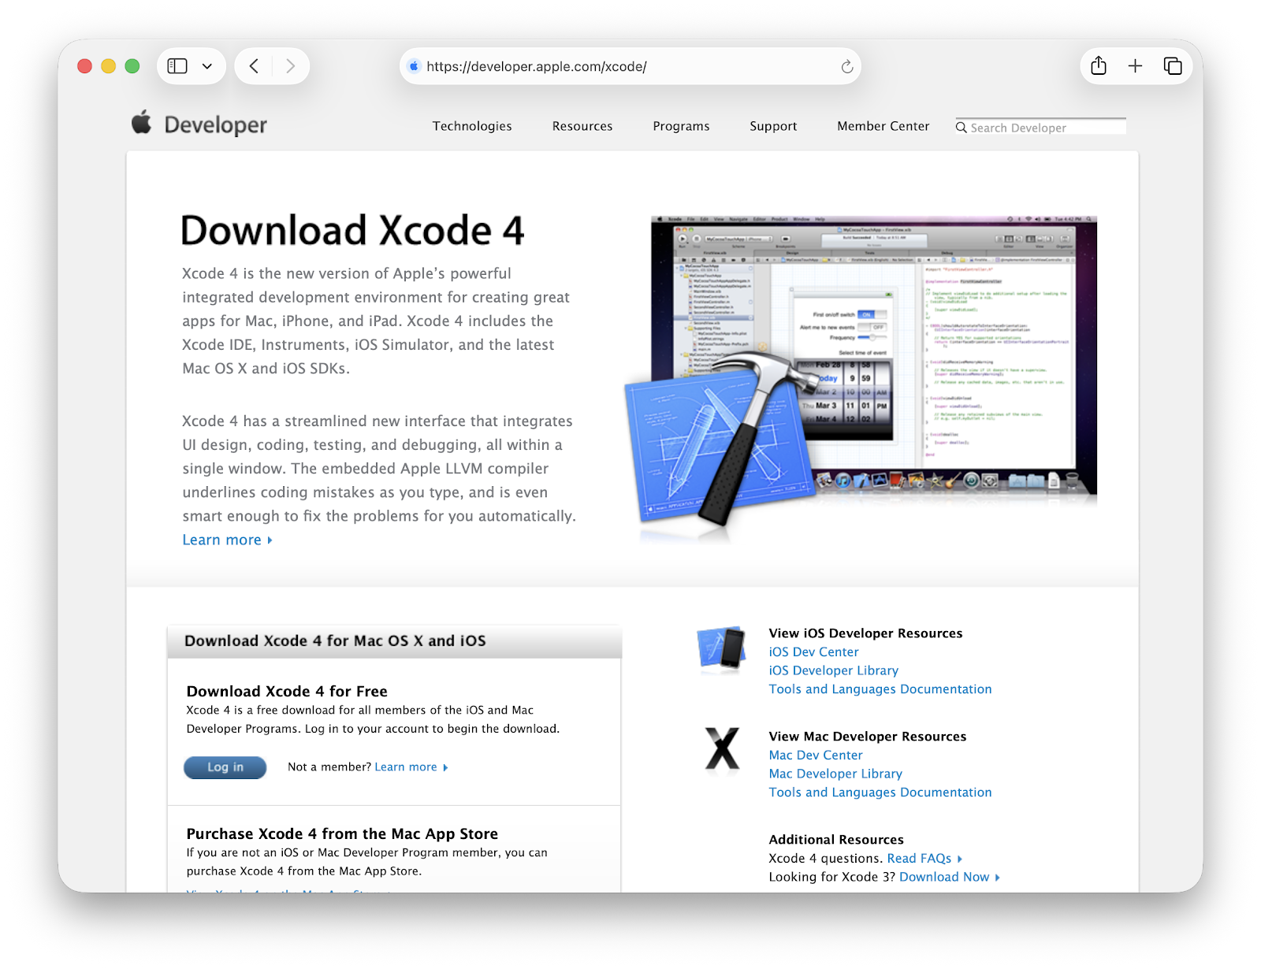This screenshot has width=1261, height=969.
Task: Open Learn more beside Not a member
Action: 411,767
